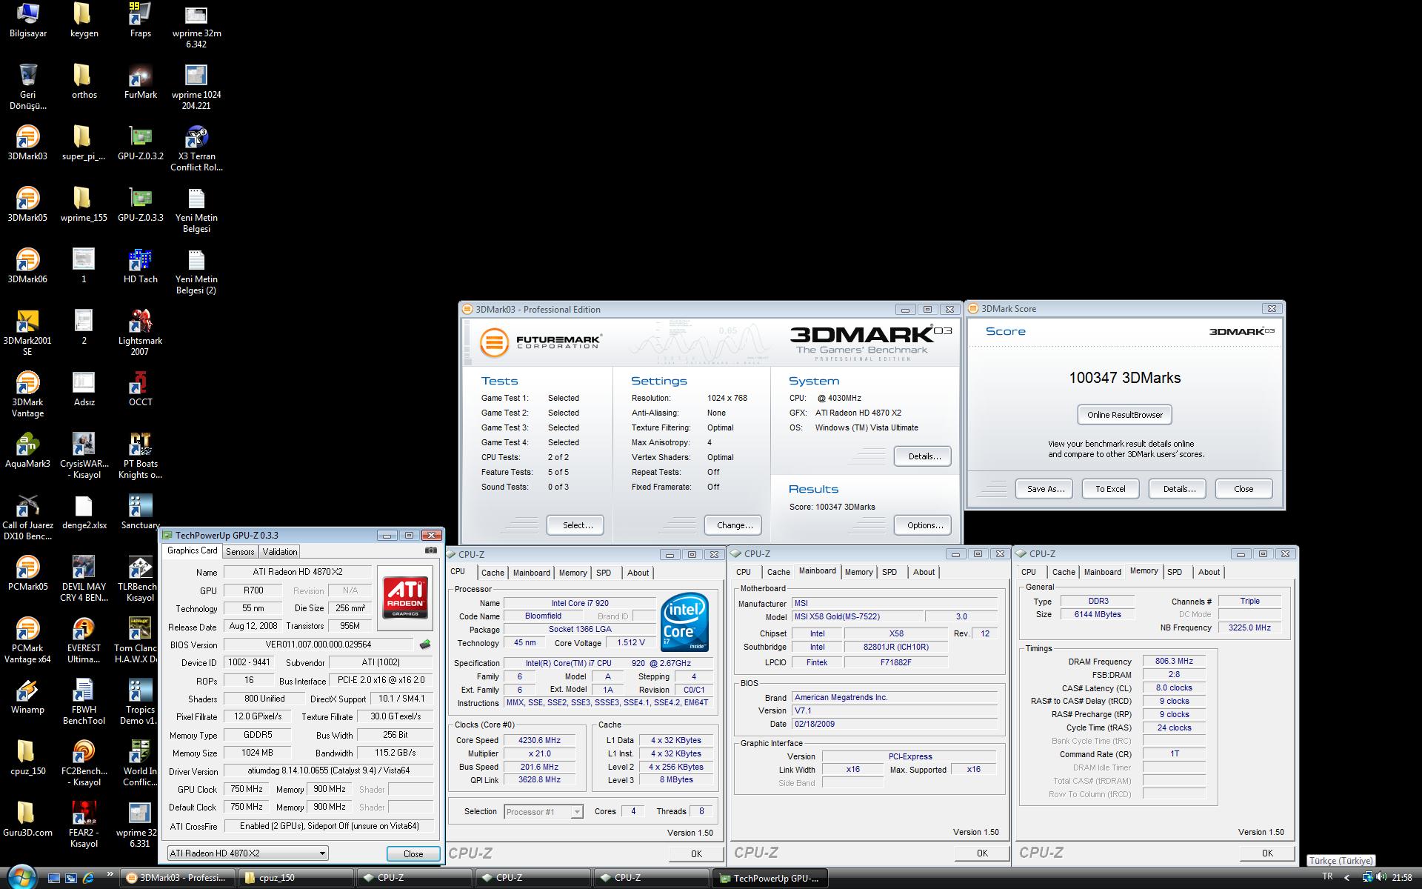1422x889 pixels.
Task: Open X3 Terran Conflict desktop icon
Action: [x=196, y=149]
